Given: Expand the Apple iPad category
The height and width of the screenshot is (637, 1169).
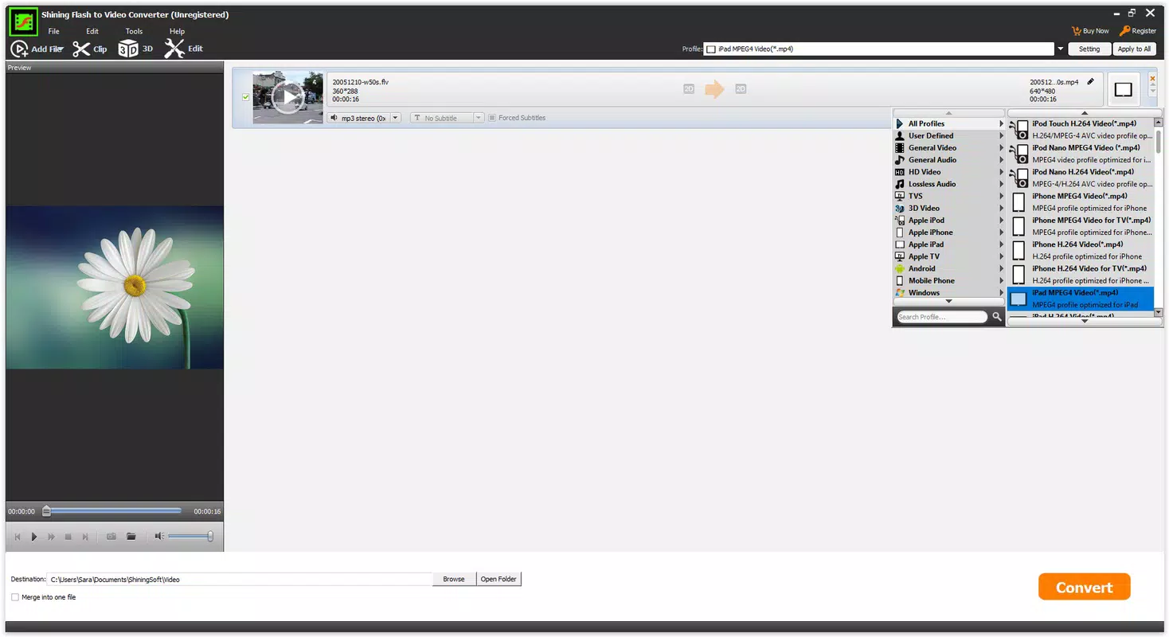Looking at the screenshot, I should point(1002,244).
